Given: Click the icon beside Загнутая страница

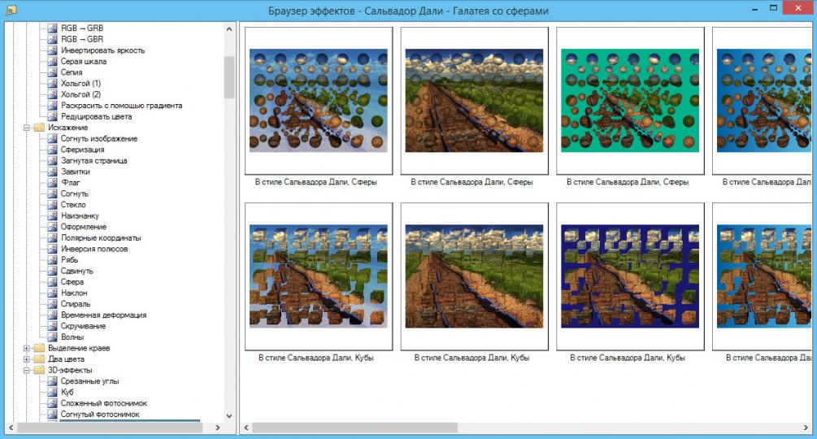Looking at the screenshot, I should (52, 160).
